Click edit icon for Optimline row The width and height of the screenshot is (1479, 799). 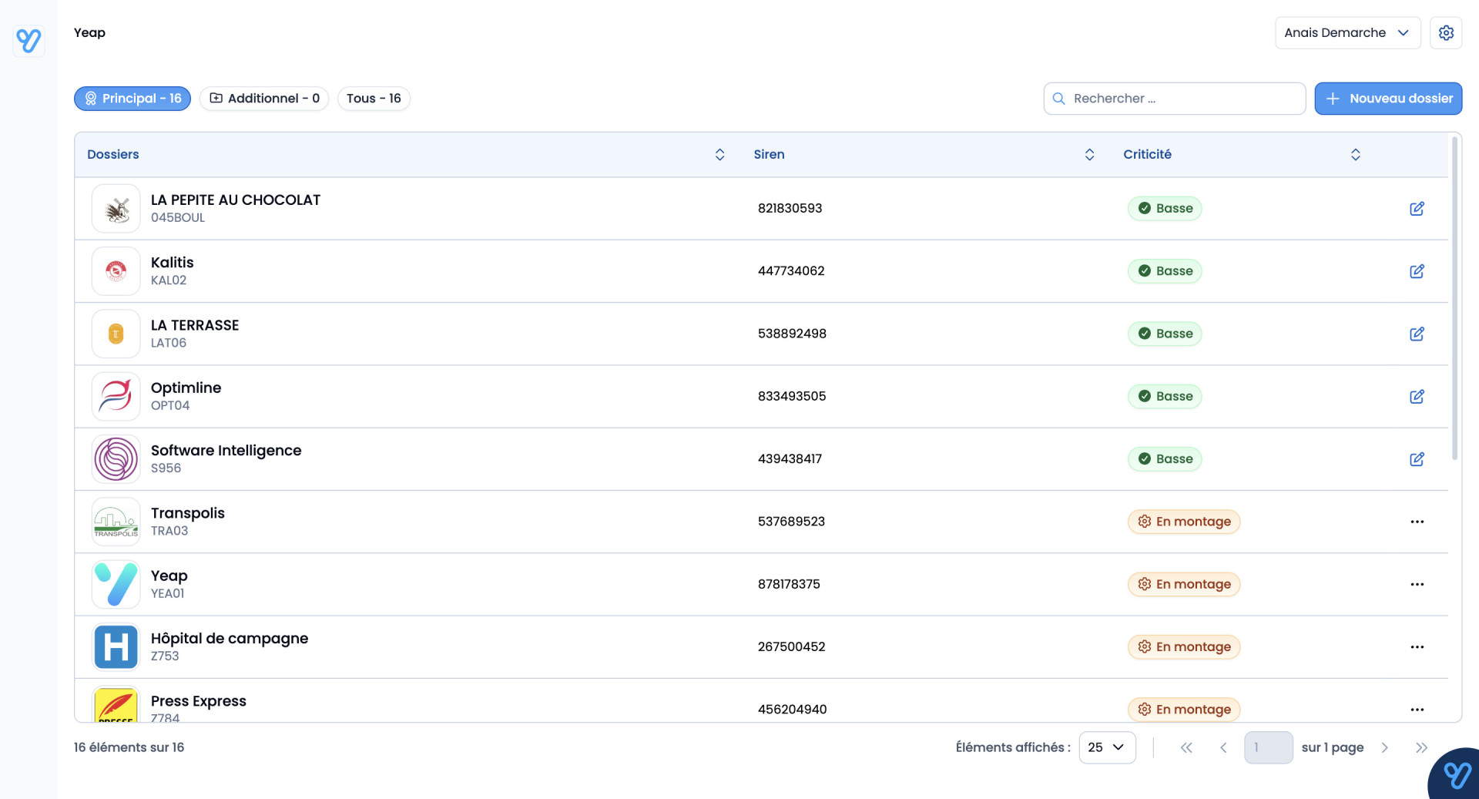1417,397
